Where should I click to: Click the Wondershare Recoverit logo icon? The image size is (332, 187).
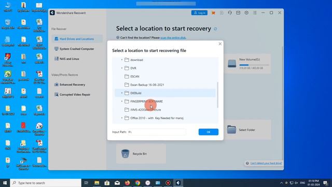52,12
